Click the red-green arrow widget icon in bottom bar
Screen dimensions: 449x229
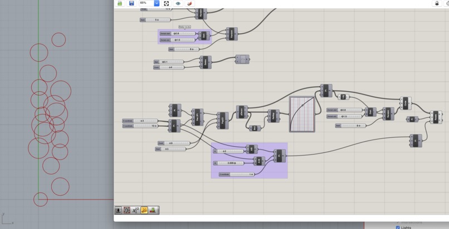coord(154,211)
